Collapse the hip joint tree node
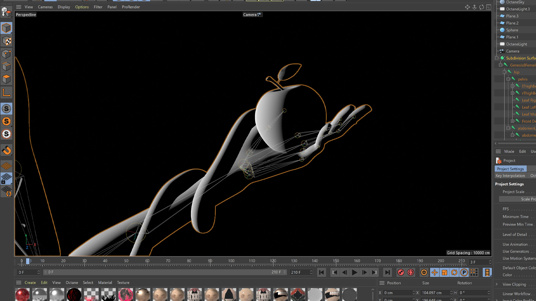Image resolution: width=536 pixels, height=301 pixels. coord(504,72)
